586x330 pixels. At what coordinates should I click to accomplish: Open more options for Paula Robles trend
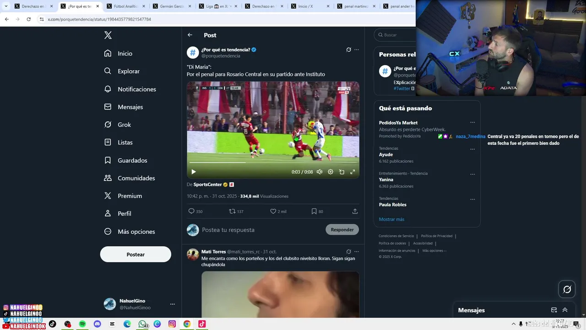(x=472, y=199)
